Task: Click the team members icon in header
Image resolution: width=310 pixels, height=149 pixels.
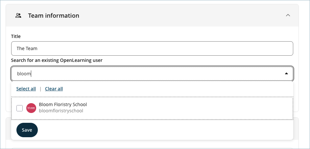Action: tap(18, 15)
